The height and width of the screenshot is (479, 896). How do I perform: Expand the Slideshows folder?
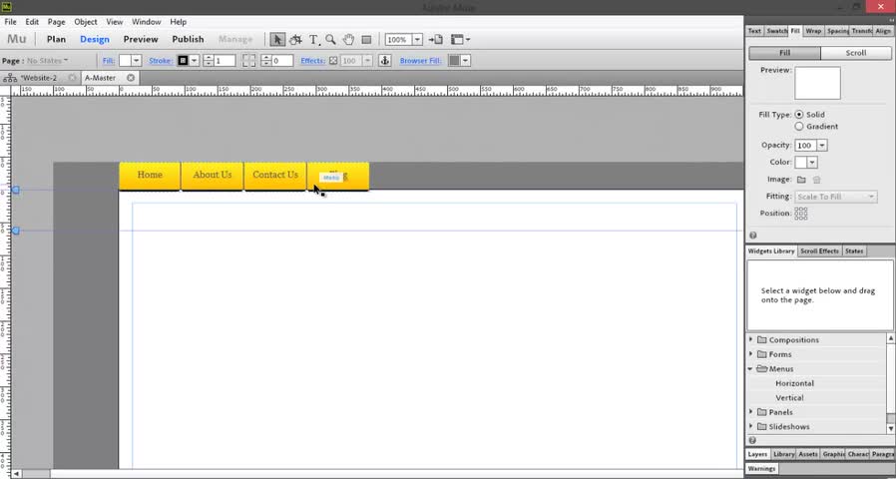(751, 426)
